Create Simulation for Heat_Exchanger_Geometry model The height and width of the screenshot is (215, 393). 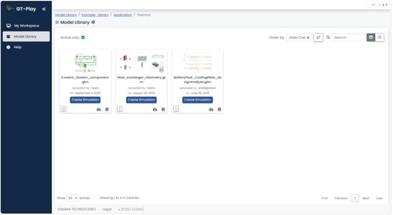click(141, 100)
